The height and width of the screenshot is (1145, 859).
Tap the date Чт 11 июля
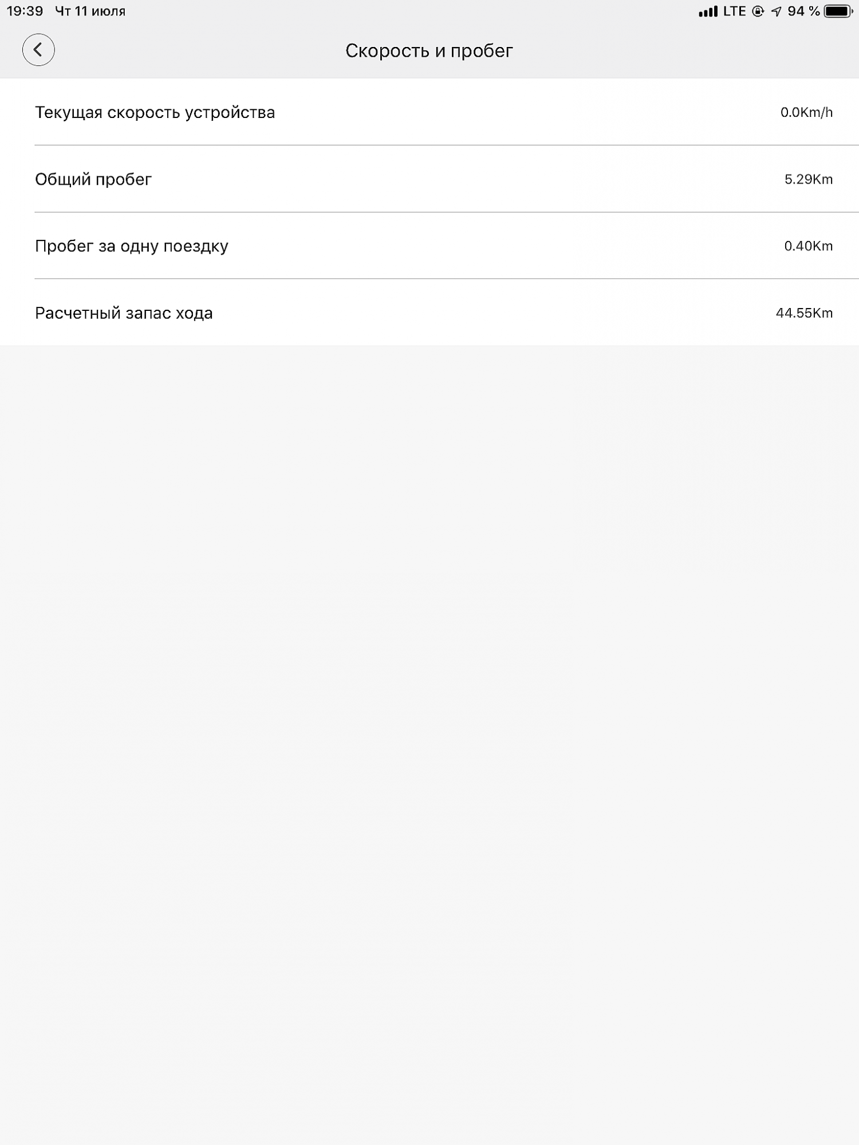click(x=90, y=11)
